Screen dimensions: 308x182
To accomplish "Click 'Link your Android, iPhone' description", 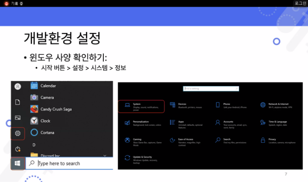I will (x=235, y=107).
